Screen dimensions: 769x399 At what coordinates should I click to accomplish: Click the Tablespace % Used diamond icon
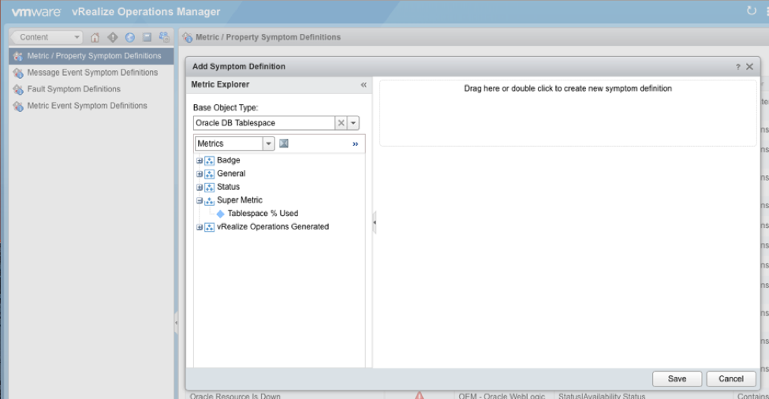[x=220, y=214]
